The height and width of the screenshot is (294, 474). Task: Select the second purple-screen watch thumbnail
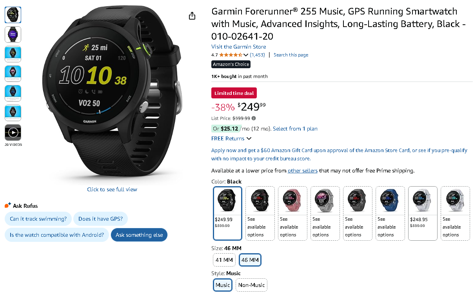[13, 34]
